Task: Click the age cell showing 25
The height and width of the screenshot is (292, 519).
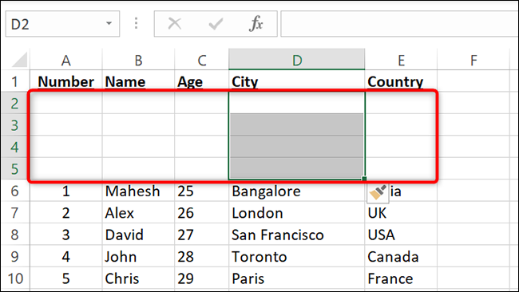Action: click(x=201, y=191)
